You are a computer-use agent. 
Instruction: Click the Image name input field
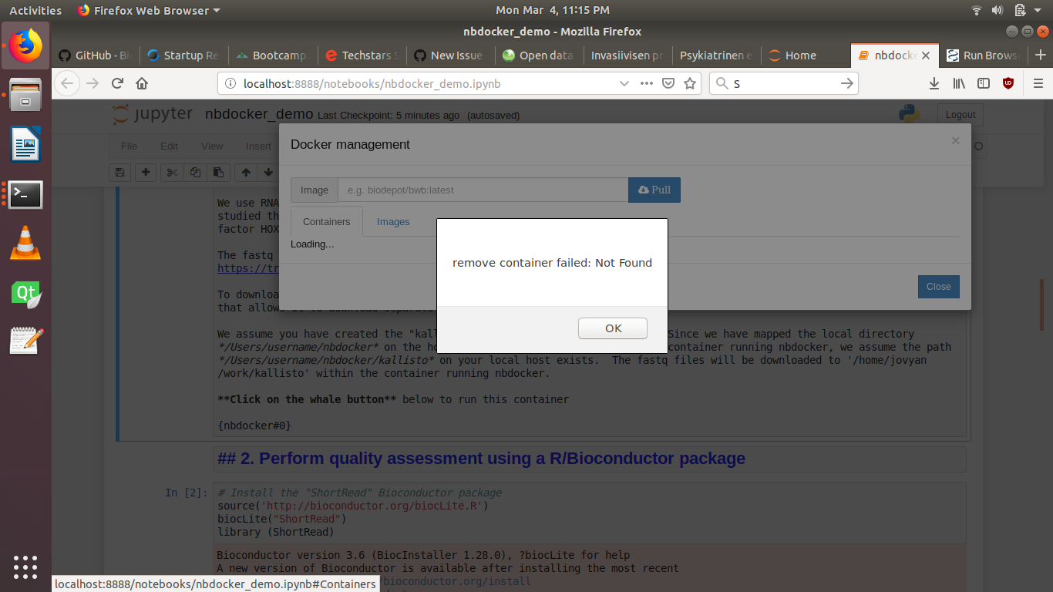click(x=483, y=190)
